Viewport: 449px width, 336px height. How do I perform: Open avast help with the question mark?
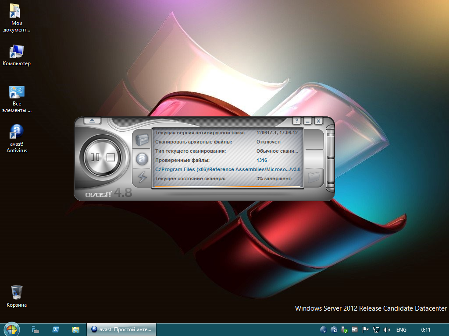pyautogui.click(x=297, y=121)
